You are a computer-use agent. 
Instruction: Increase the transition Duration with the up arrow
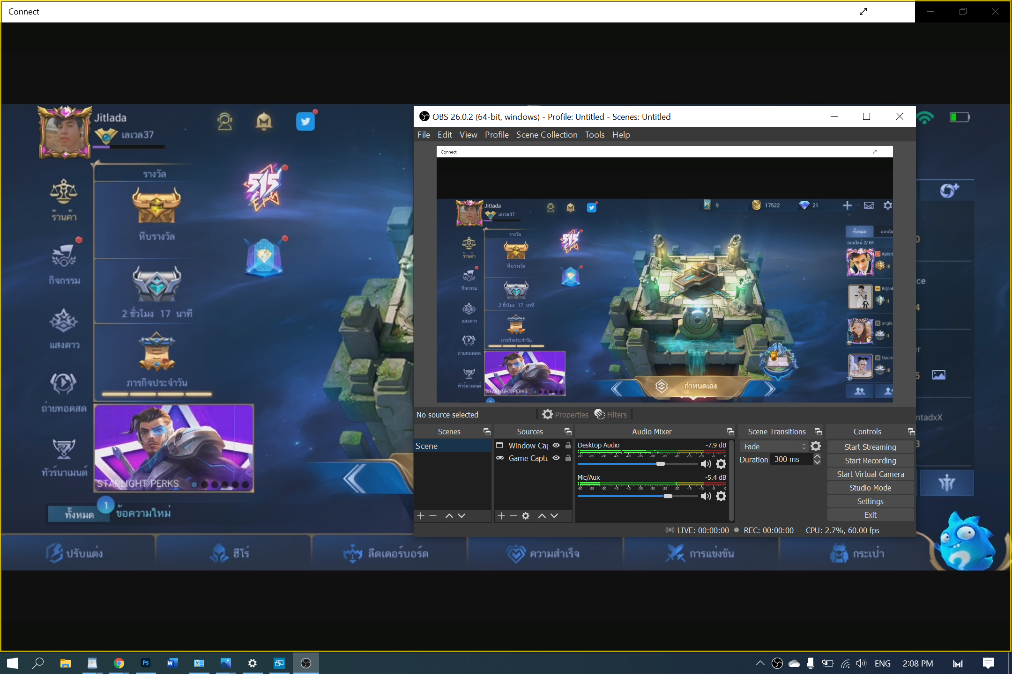click(817, 456)
